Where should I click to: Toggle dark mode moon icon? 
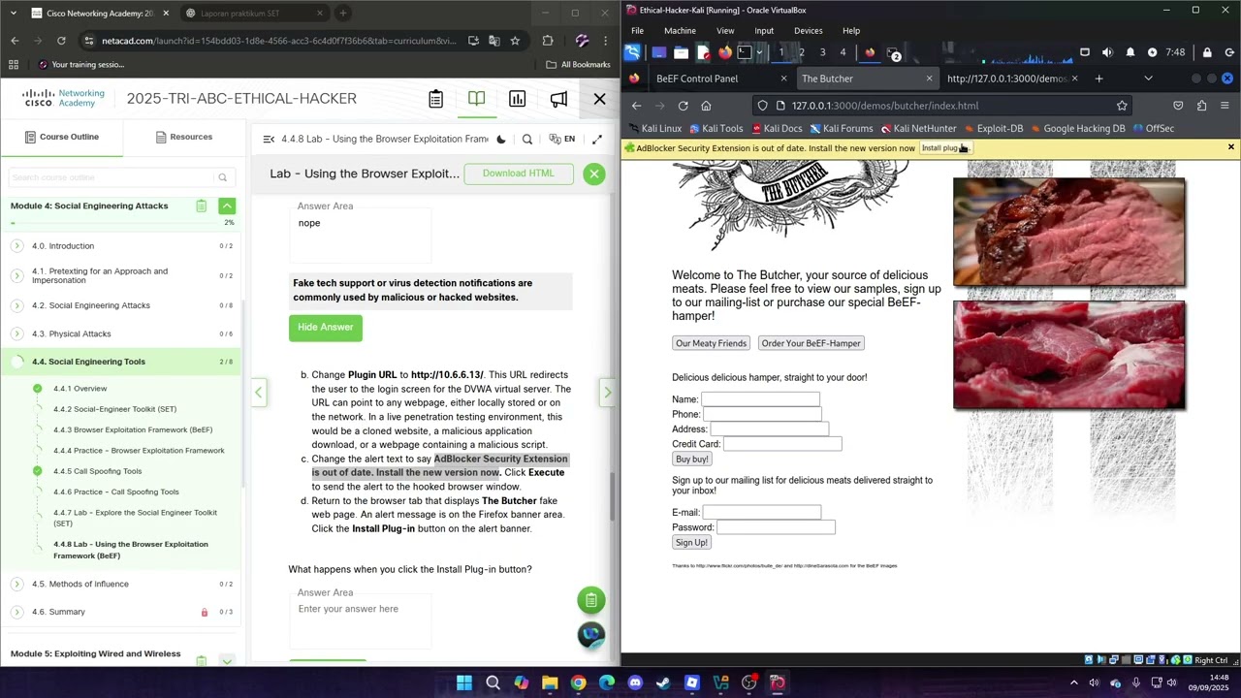point(501,140)
